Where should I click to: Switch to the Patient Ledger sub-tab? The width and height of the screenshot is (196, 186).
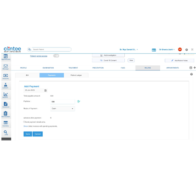[x=76, y=75]
